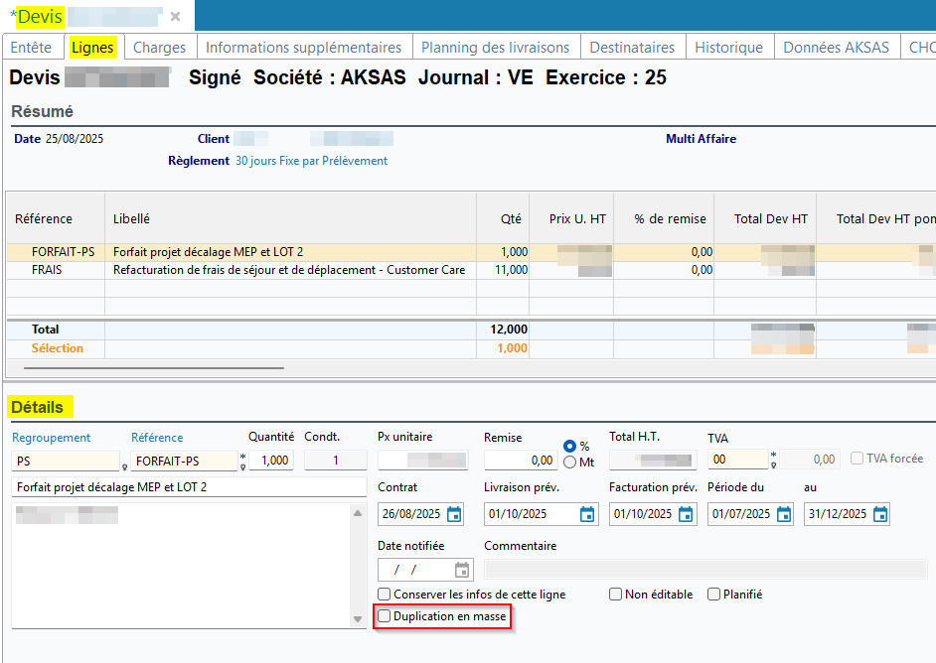Open the Période du calendar picker
The height and width of the screenshot is (663, 936).
tap(784, 514)
